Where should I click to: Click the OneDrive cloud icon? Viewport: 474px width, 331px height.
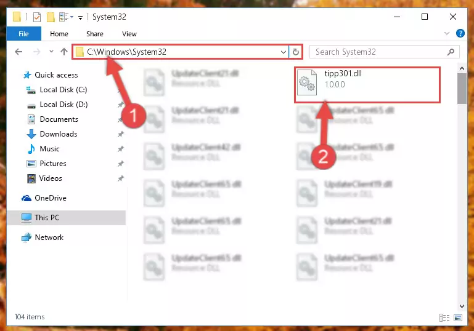coord(27,198)
